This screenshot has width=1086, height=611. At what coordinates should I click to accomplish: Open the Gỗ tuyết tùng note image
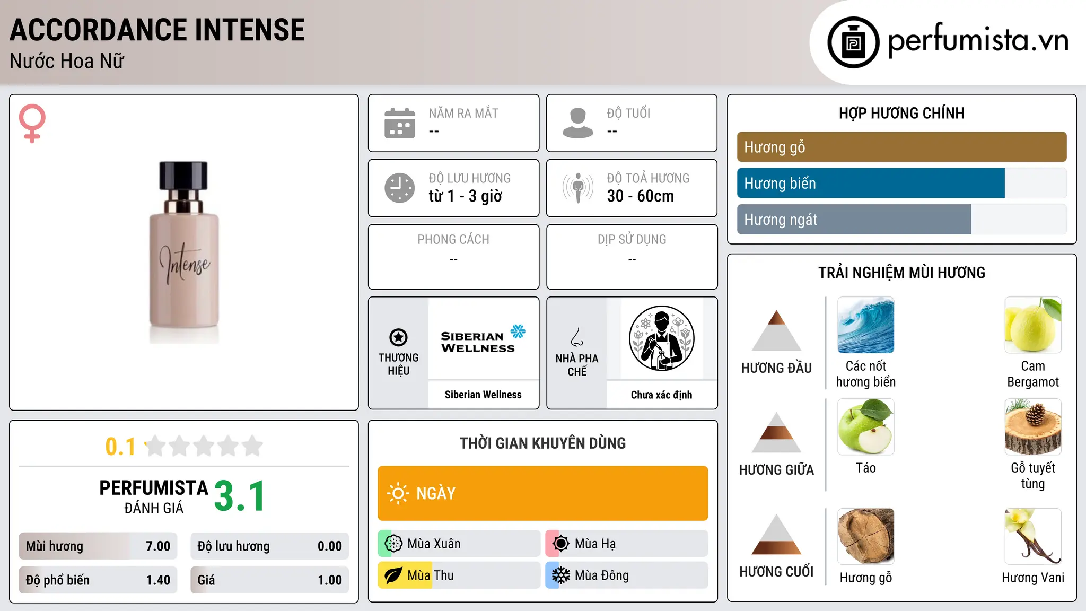pyautogui.click(x=1033, y=427)
